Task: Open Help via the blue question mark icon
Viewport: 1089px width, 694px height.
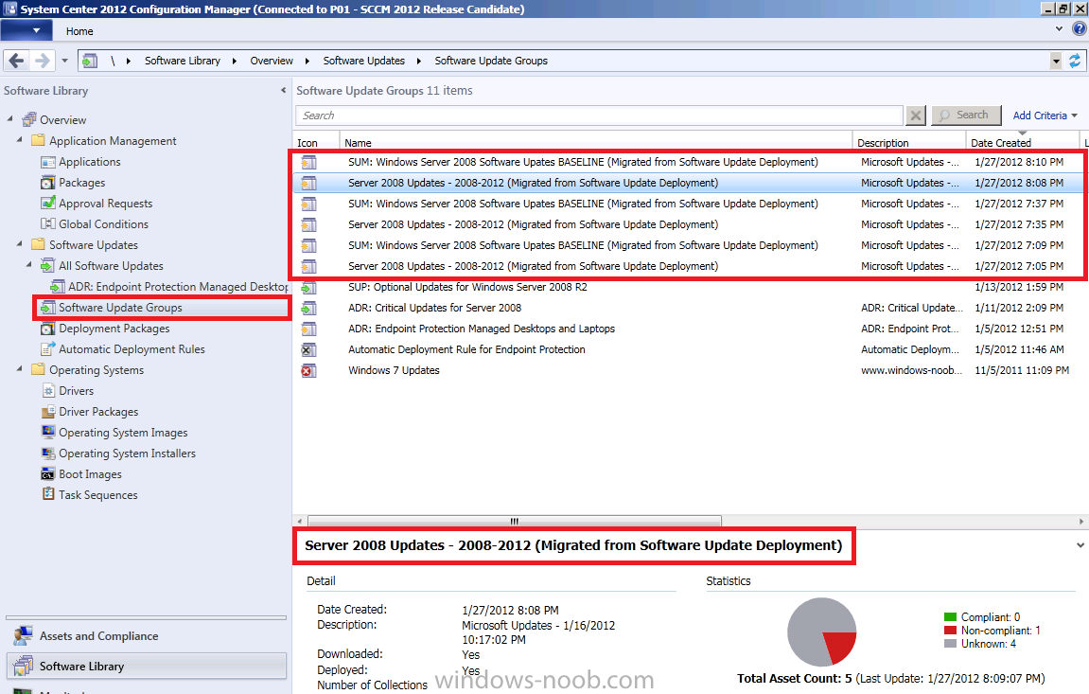Action: 1080,29
